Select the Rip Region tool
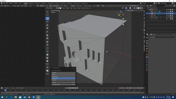 click(x=47, y=74)
